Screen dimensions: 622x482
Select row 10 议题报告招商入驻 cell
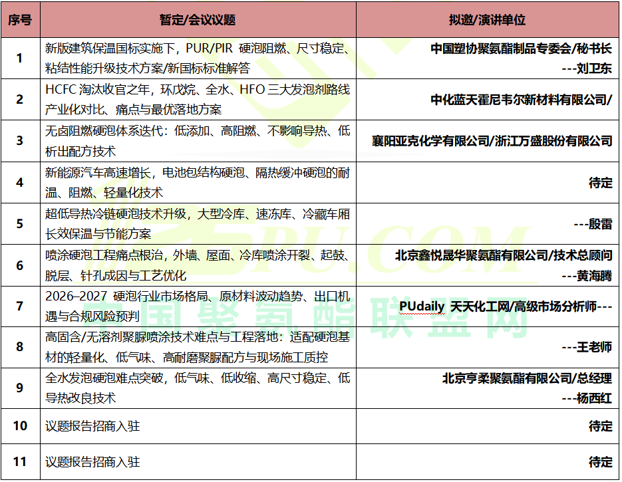click(x=198, y=426)
